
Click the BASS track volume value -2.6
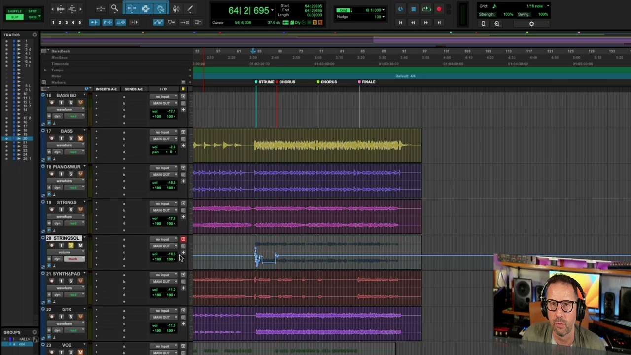tap(172, 147)
